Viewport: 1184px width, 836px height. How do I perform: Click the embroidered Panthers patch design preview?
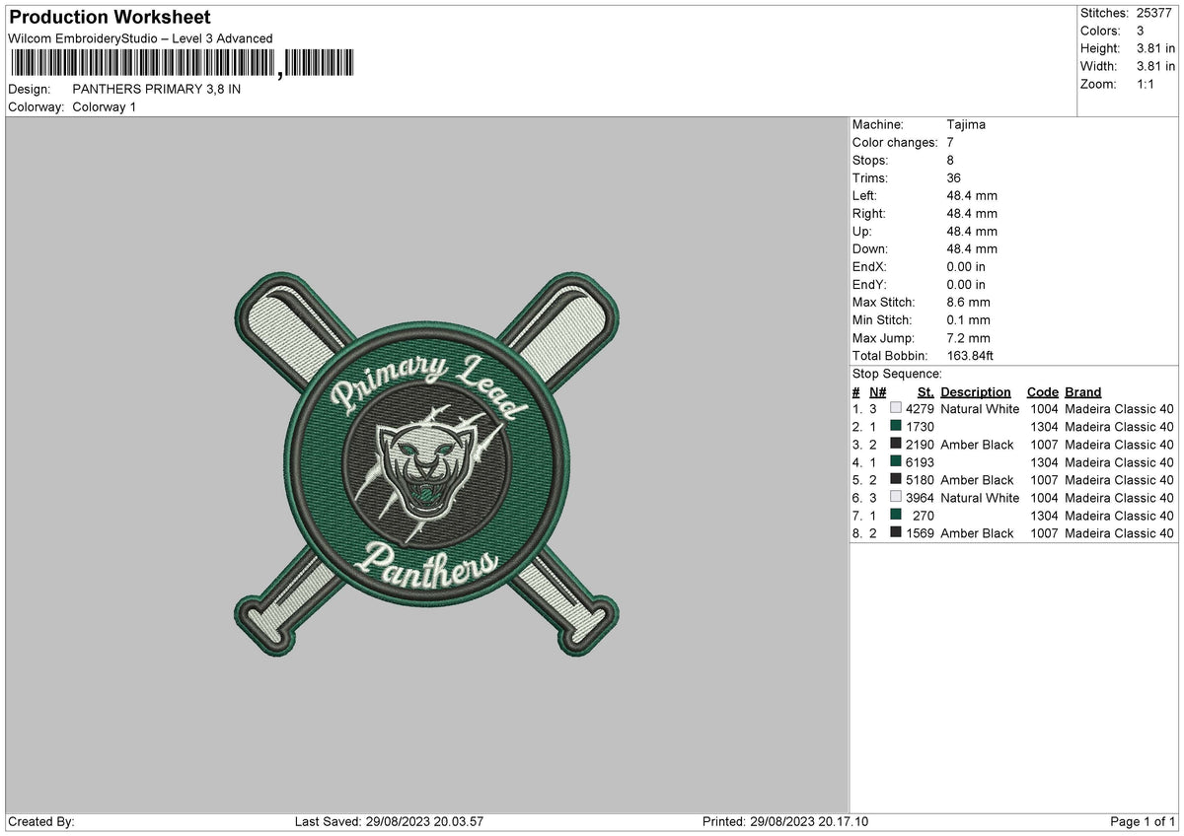point(427,465)
